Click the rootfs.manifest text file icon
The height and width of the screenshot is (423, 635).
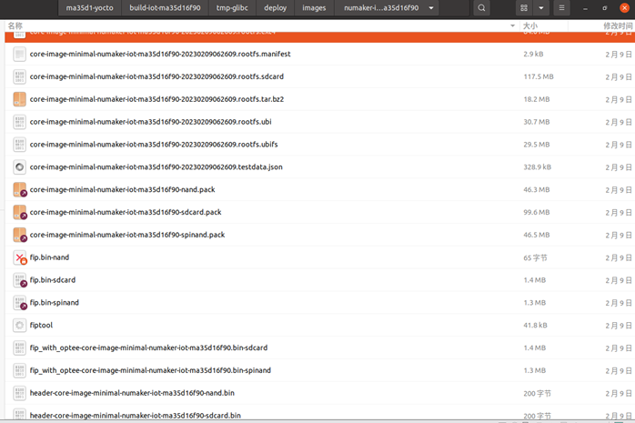point(20,55)
